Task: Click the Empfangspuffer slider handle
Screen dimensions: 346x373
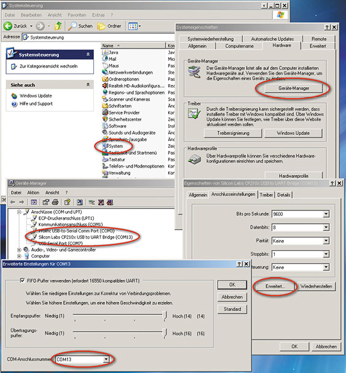Action: point(164,316)
